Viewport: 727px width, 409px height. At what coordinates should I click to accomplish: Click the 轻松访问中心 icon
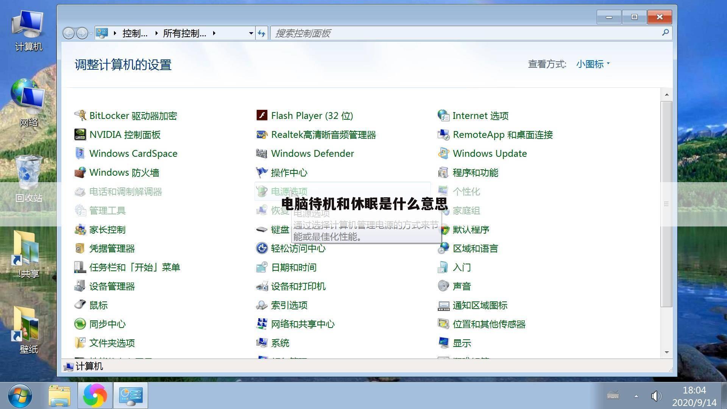(262, 248)
